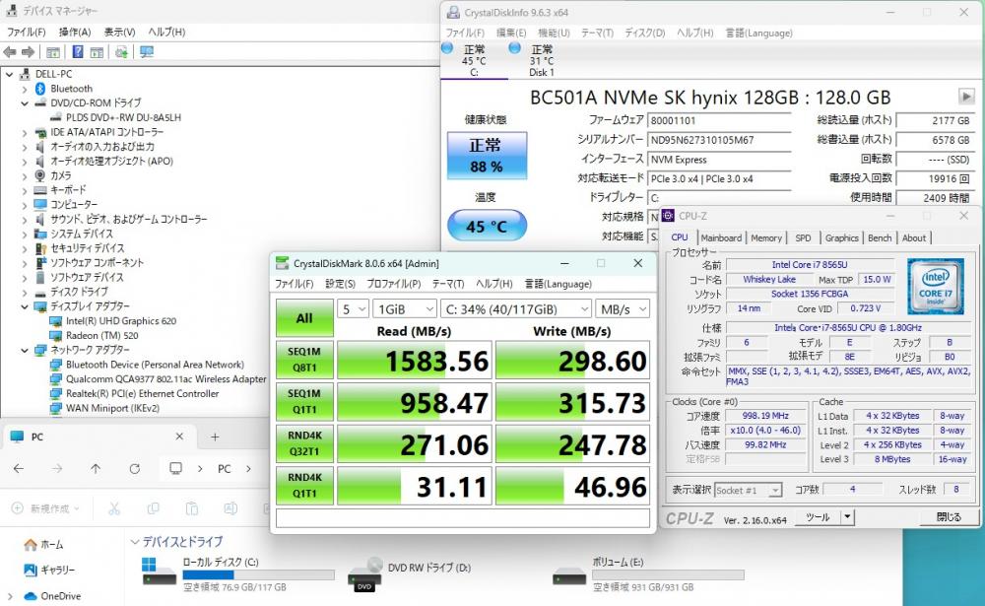Viewport: 985px width, 606px height.
Task: Click forward arrow in Device Manager toolbar
Action: coord(28,52)
